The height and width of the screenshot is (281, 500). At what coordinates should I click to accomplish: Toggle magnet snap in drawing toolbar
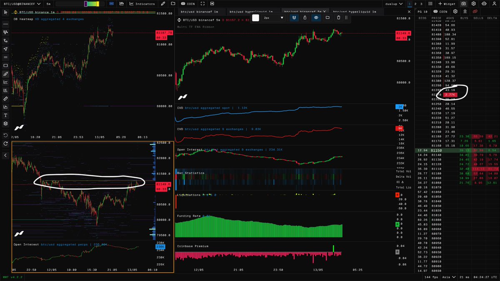(294, 18)
